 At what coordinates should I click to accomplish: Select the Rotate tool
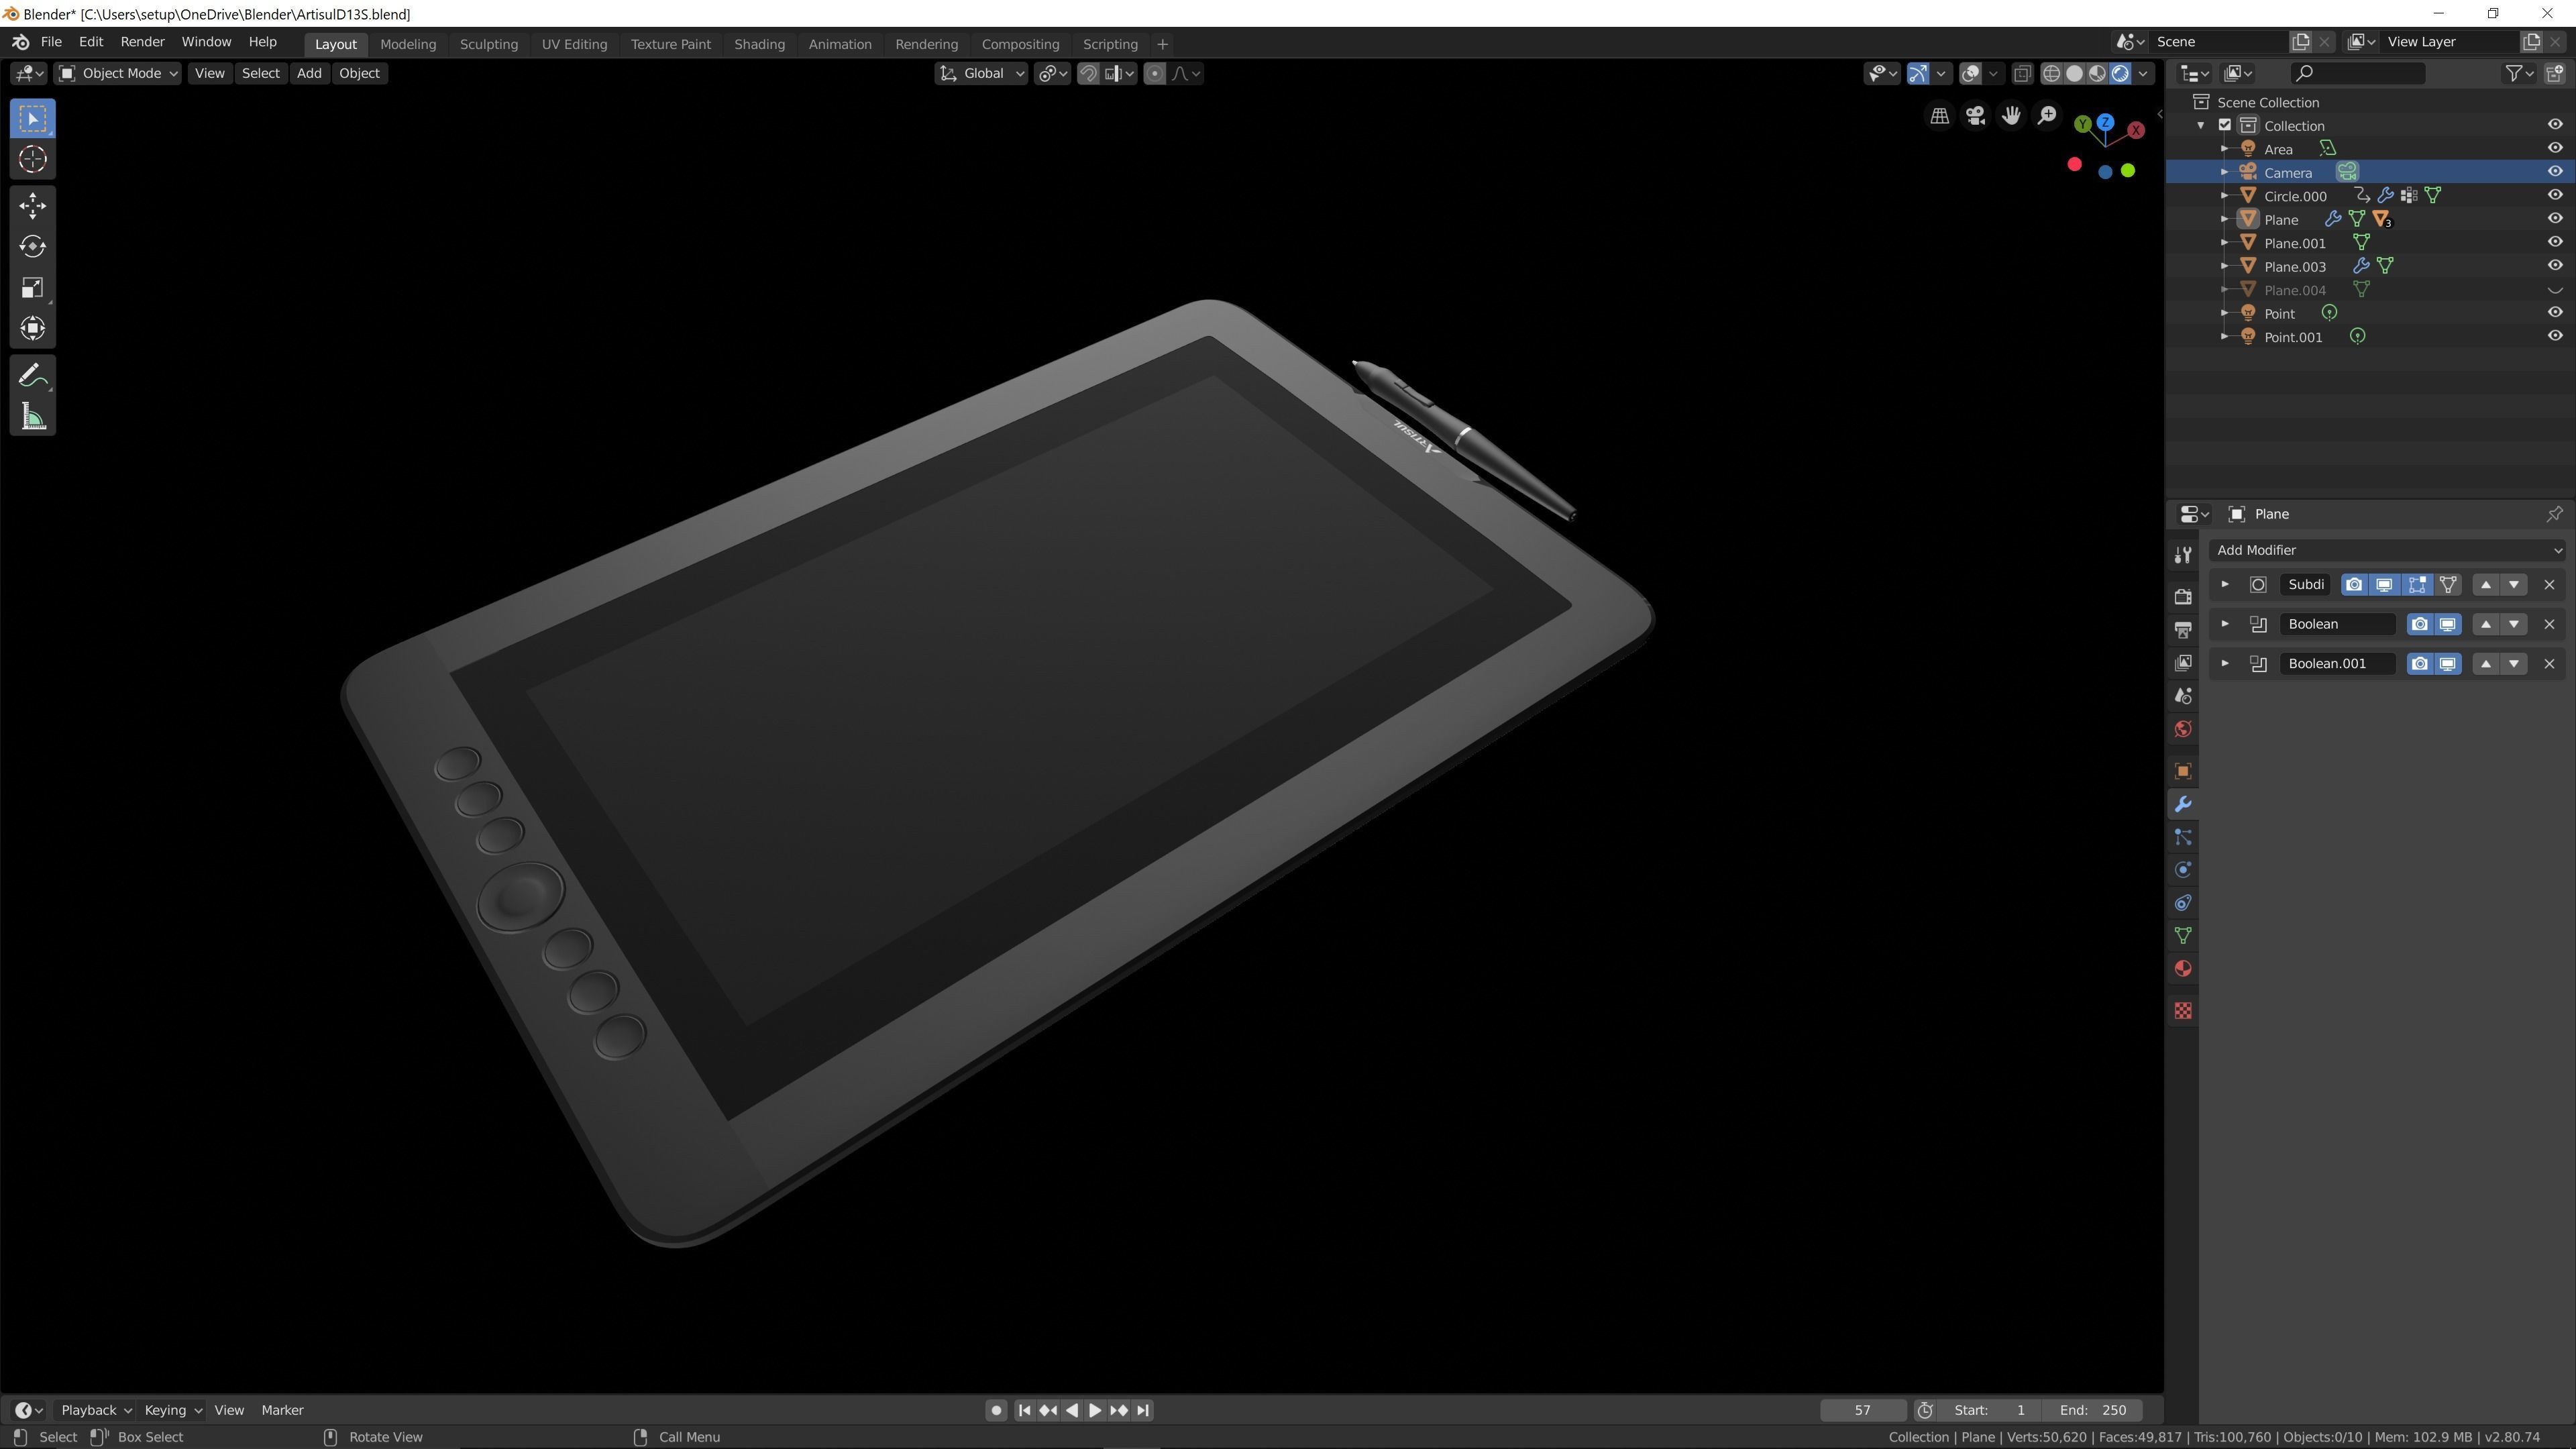[32, 247]
